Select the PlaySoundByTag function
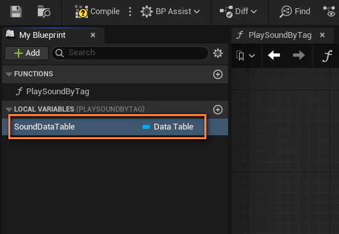The image size is (339, 234). pos(115,92)
